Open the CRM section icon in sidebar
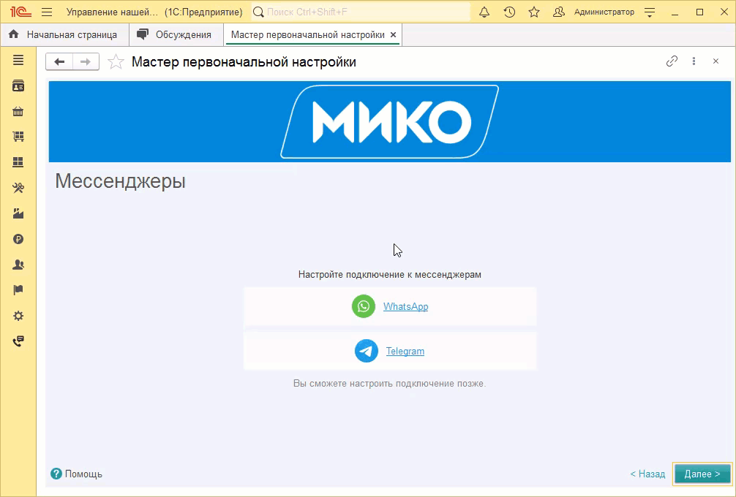Viewport: 736px width, 497px height. point(19,85)
